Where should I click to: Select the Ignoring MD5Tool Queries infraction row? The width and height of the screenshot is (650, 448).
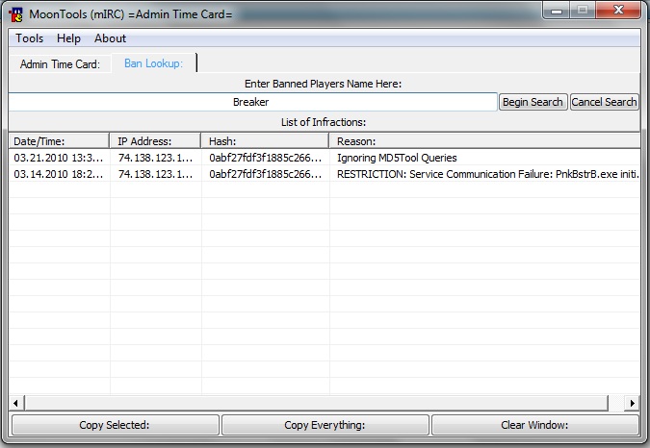point(325,158)
